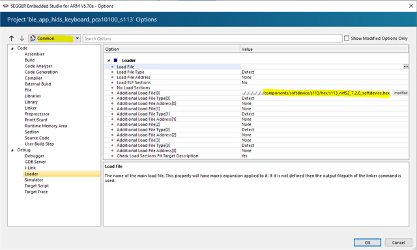Viewport: 417px width, 250px height.
Task: Select Additional Load File[2] row
Action: click(x=256, y=125)
